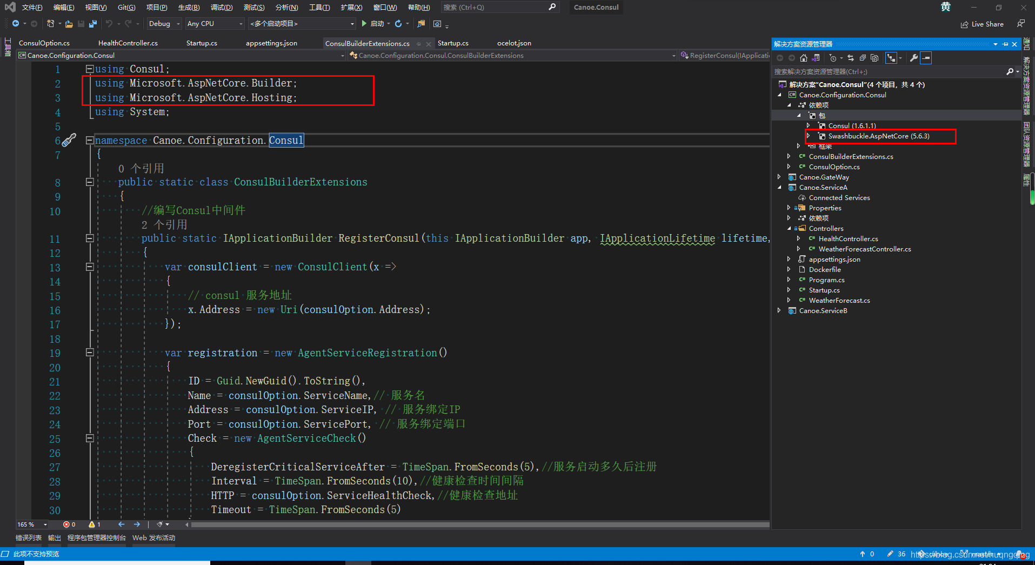Click Pending Changes Filter clock icon

coord(833,58)
